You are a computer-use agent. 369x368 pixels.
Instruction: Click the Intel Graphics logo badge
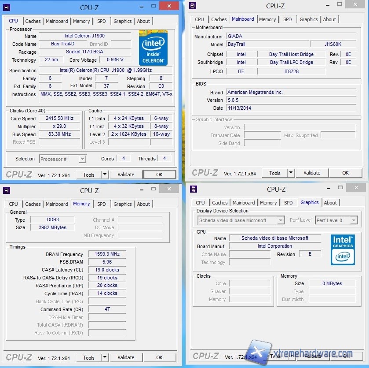click(343, 249)
